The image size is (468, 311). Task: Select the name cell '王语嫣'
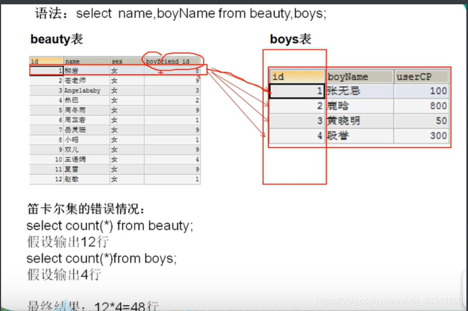pyautogui.click(x=87, y=160)
